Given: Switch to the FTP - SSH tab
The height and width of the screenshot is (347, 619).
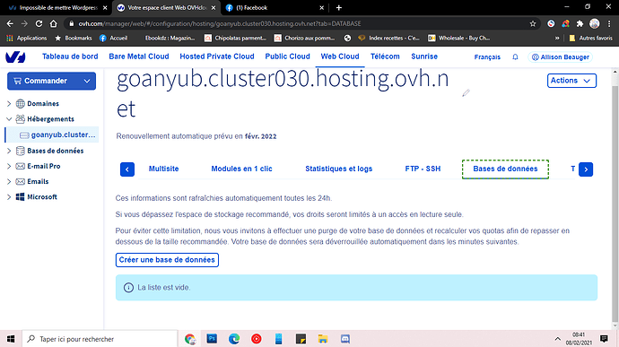Looking at the screenshot, I should click(x=423, y=169).
